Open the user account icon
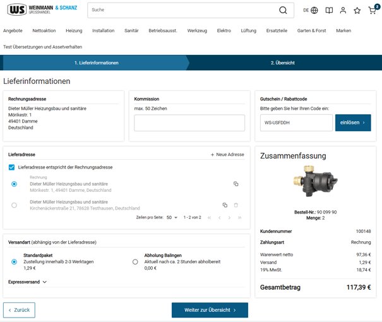Screen dimensions: 382x322 click(x=343, y=10)
